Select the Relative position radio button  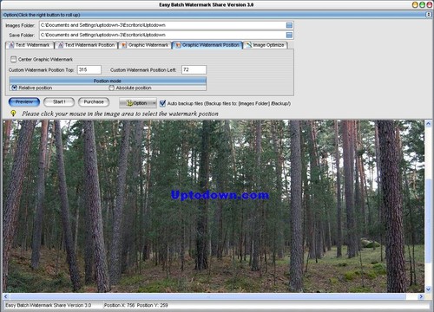(14, 88)
